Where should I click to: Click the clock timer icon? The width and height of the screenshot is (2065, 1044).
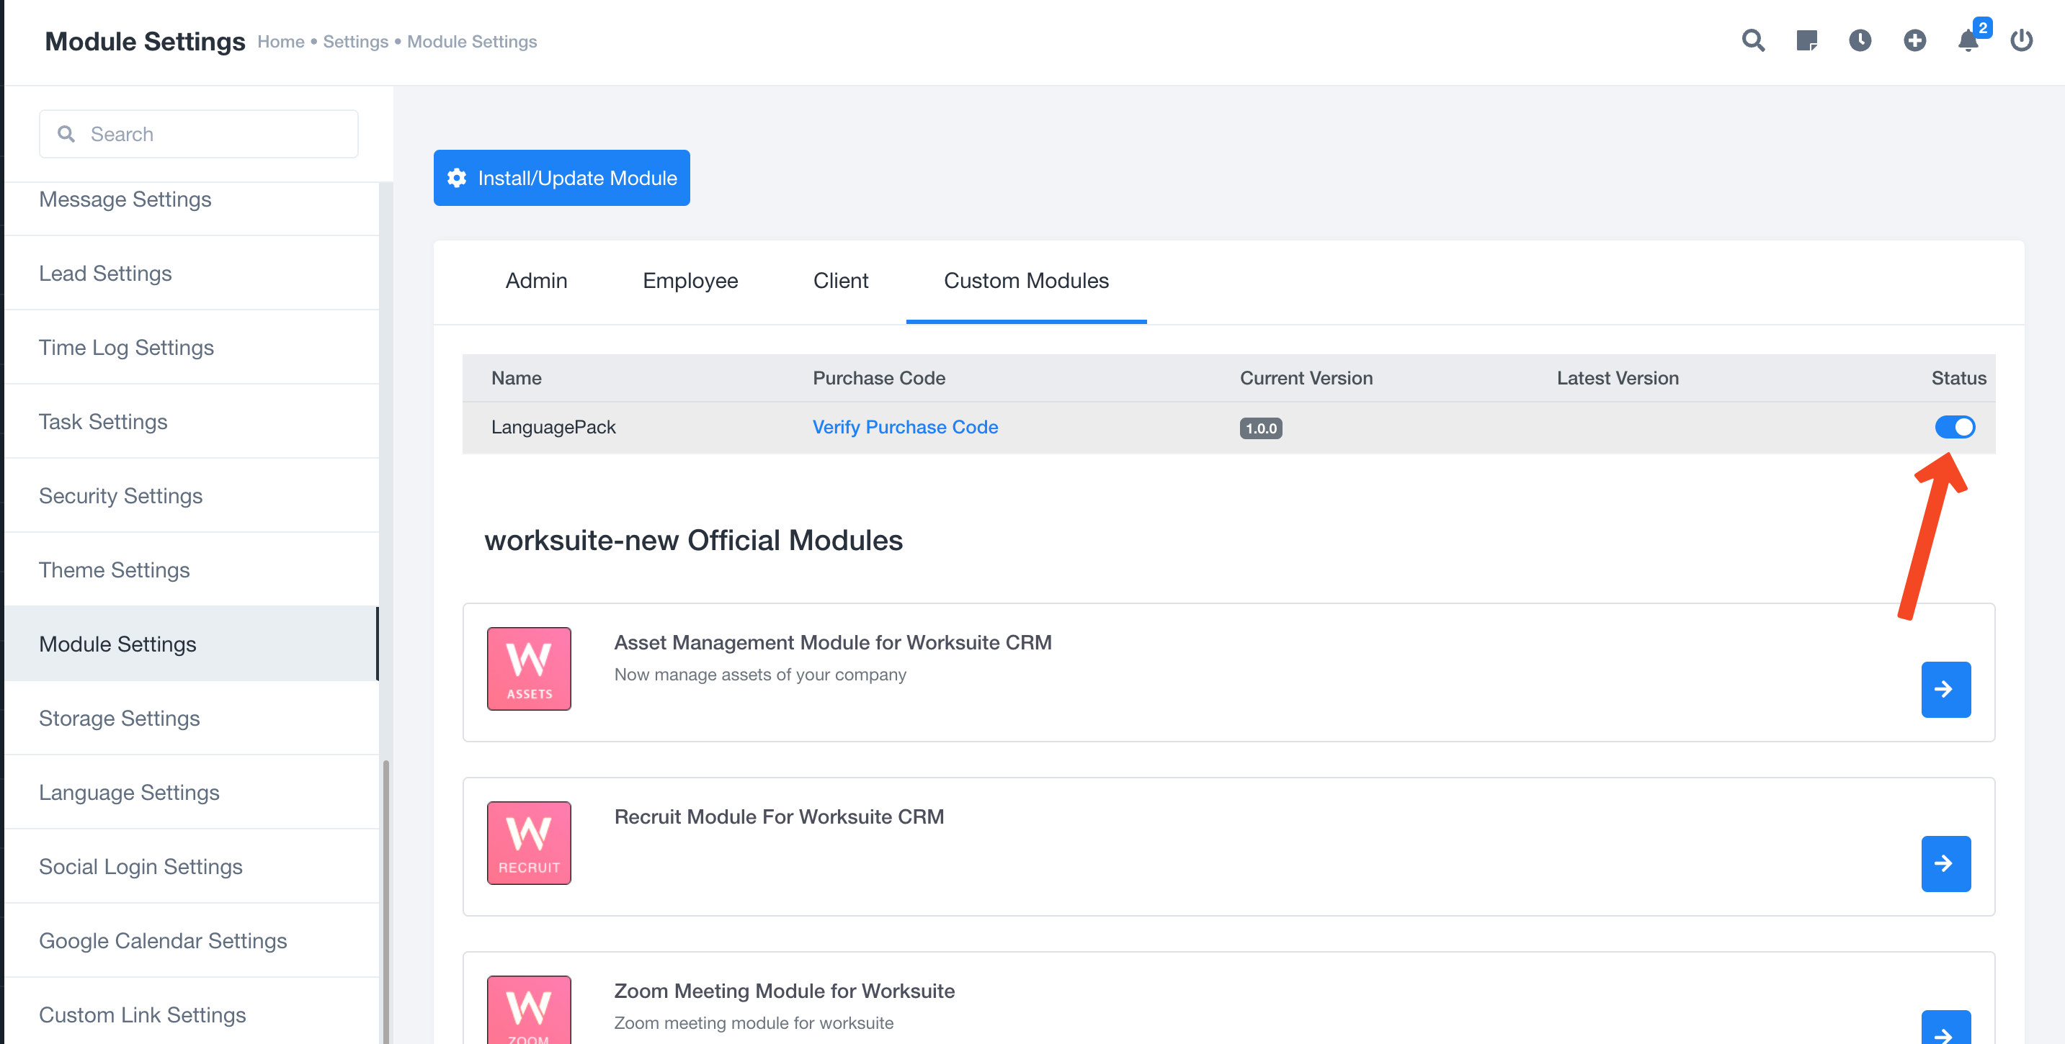pos(1860,41)
